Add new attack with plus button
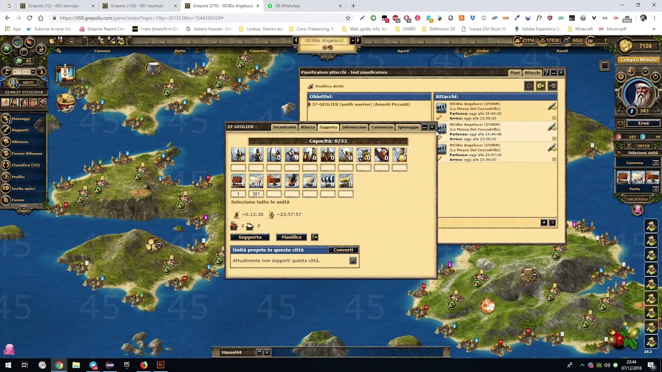662x372 pixels. (x=544, y=223)
